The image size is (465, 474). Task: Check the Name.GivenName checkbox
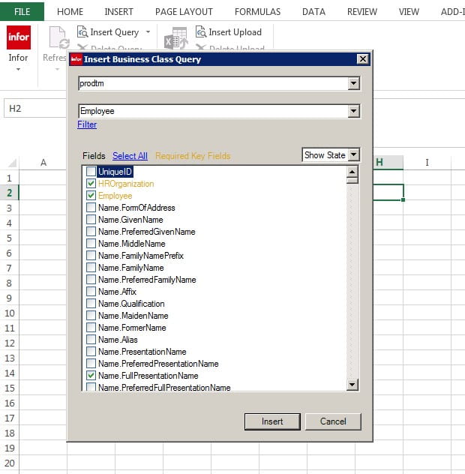[91, 220]
